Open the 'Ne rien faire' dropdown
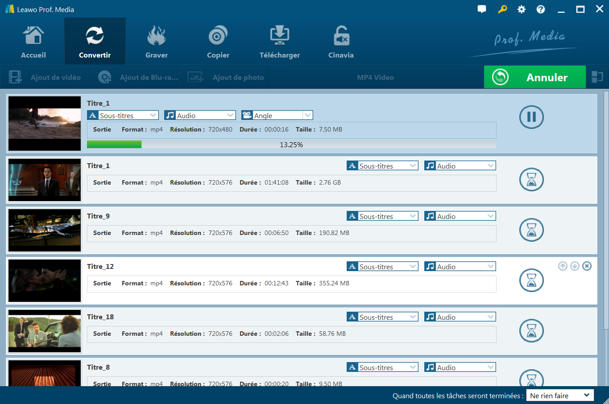Viewport: 609px width, 404px height. pyautogui.click(x=560, y=396)
